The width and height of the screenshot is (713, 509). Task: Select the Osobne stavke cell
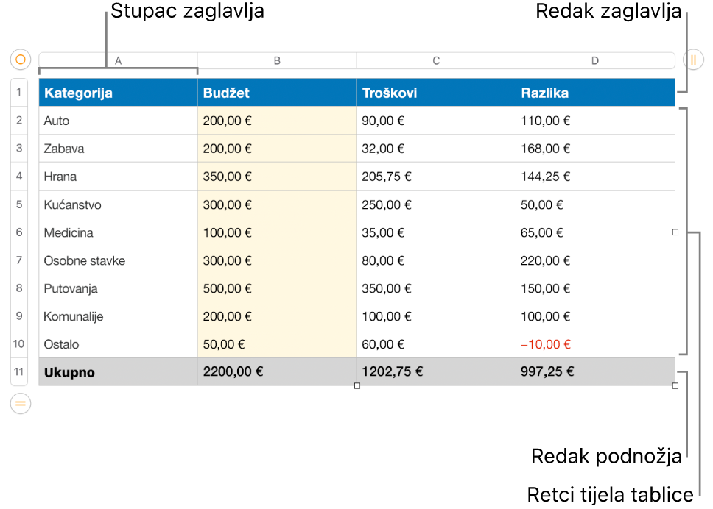(x=119, y=260)
